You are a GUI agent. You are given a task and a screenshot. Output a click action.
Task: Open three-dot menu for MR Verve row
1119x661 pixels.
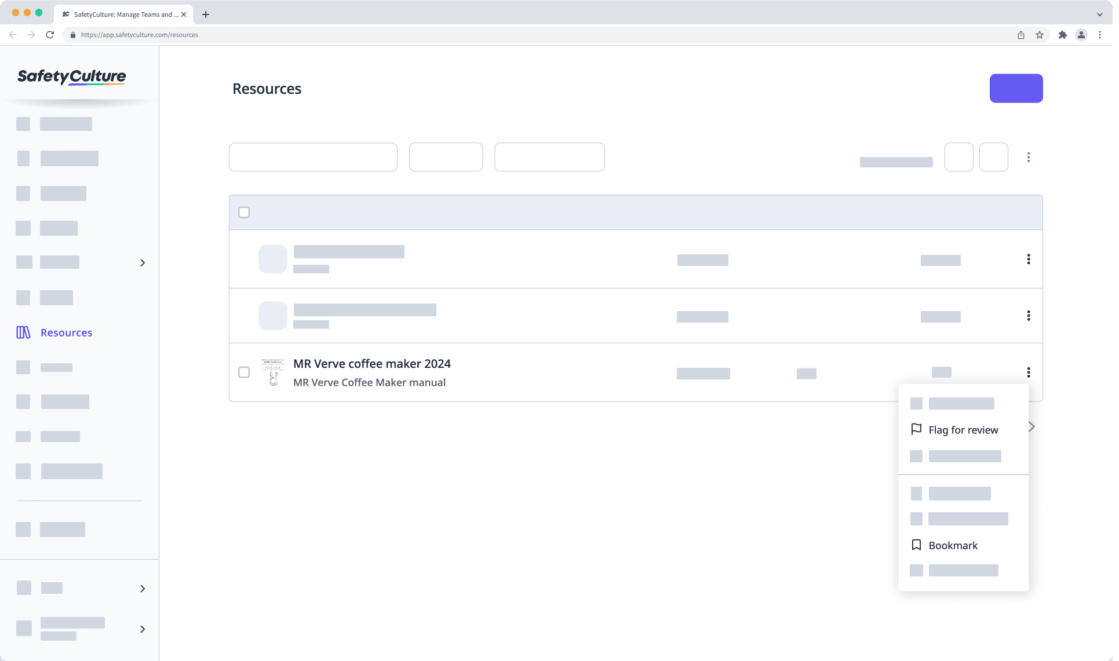point(1029,373)
